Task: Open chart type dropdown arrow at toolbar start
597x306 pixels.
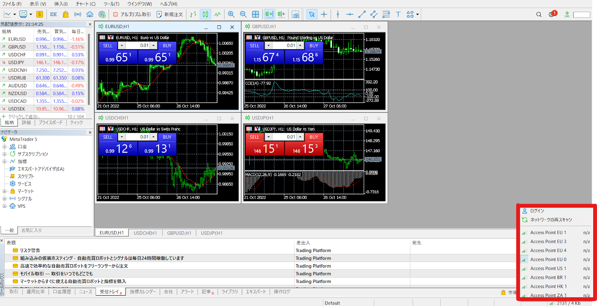Action: (15, 15)
